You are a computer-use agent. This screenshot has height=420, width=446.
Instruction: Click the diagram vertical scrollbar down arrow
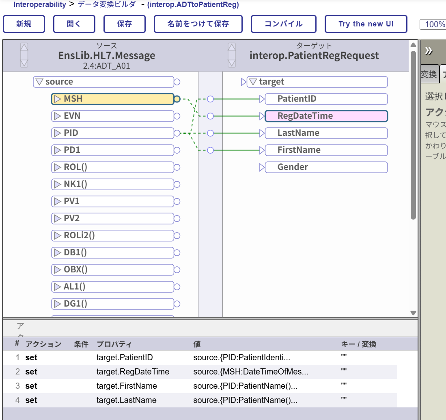point(413,313)
